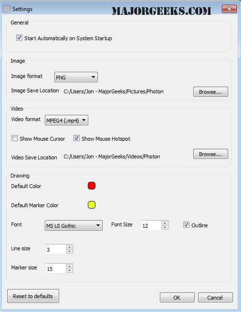Disable Start Automatically on System Startup
The image size is (241, 312).
pos(19,38)
